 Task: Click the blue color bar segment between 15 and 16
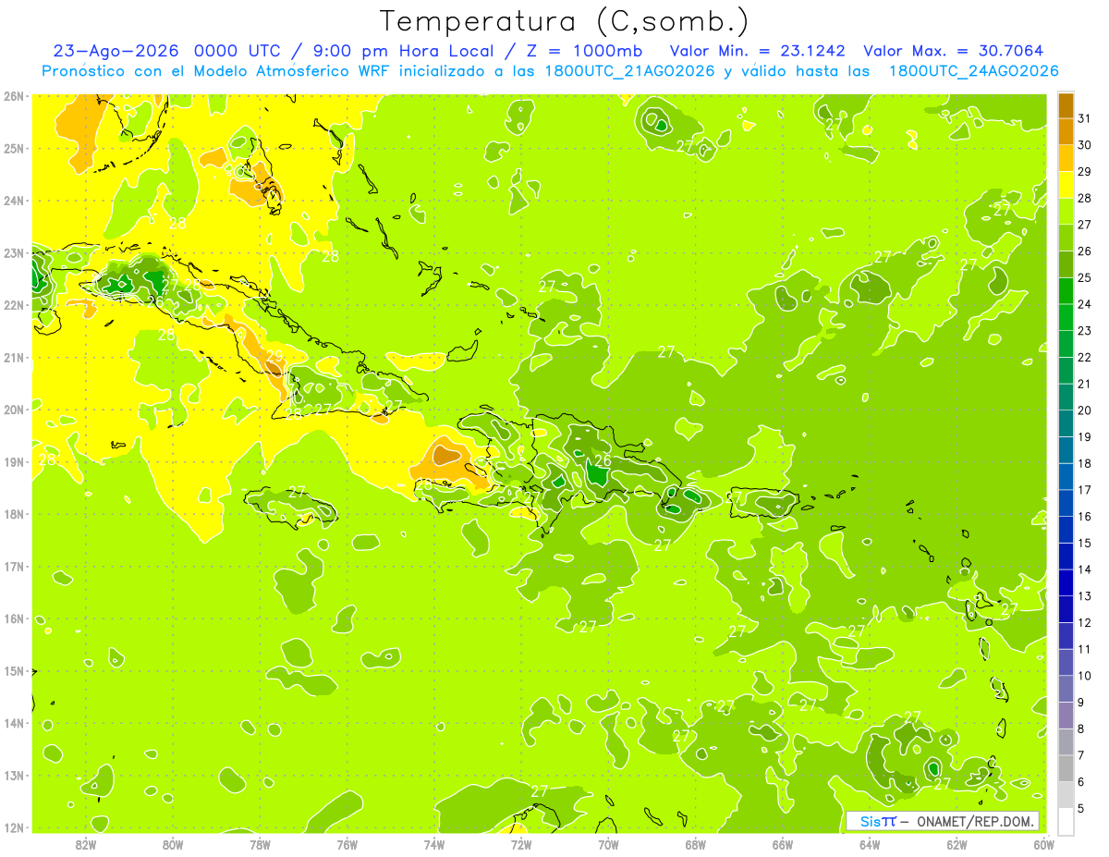tap(1066, 530)
